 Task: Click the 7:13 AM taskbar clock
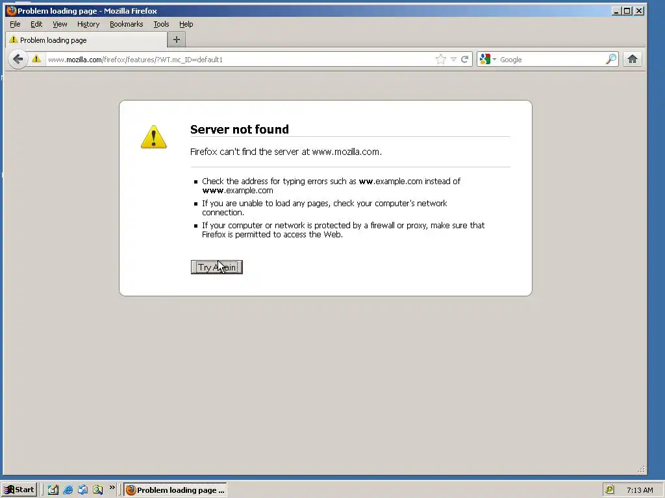click(640, 490)
